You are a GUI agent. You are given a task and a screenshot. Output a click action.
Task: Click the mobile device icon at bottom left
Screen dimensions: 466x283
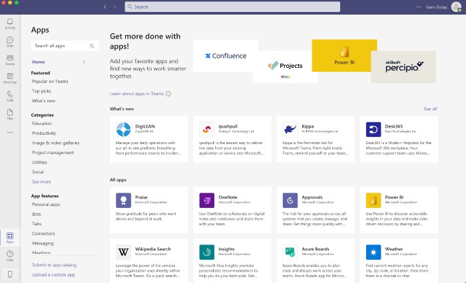pos(10,273)
